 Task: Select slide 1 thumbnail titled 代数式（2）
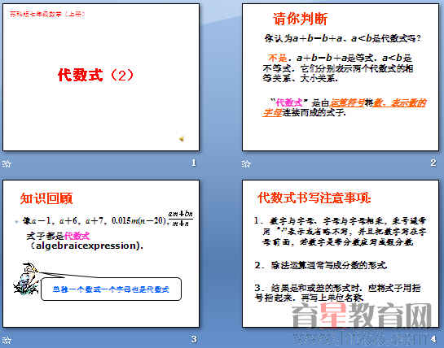(x=101, y=77)
